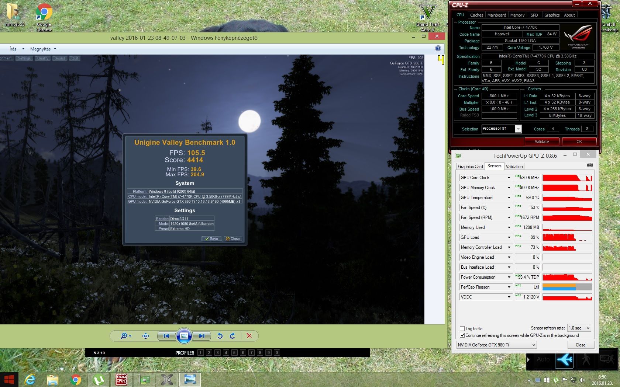Open Chrome from taskbar
Screen dimensions: 620x387
[76, 380]
